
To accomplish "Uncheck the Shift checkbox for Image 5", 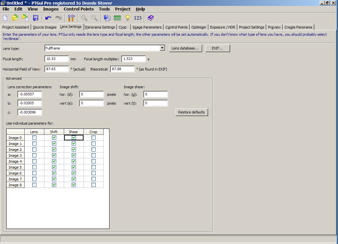I will 54,167.
